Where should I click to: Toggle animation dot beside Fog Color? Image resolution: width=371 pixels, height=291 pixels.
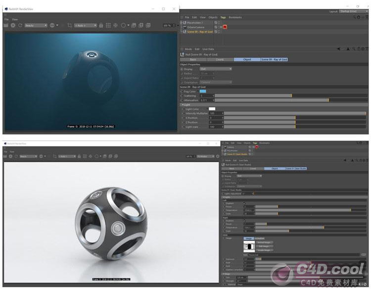click(182, 92)
